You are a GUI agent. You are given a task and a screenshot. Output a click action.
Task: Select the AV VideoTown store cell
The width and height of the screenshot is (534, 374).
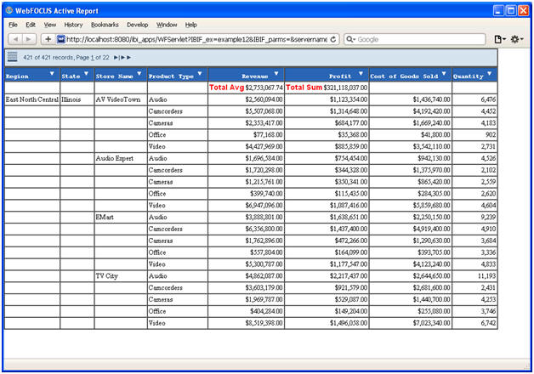(121, 99)
